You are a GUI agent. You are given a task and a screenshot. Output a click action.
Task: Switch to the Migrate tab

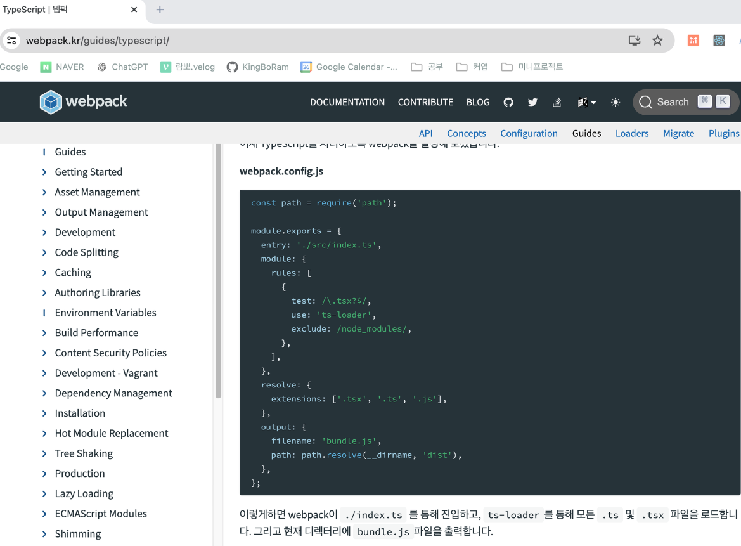679,133
